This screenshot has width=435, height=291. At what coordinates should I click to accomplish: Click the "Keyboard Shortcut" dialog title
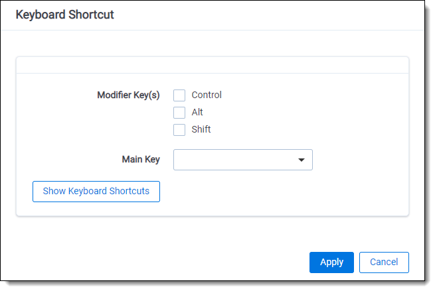[x=64, y=15]
